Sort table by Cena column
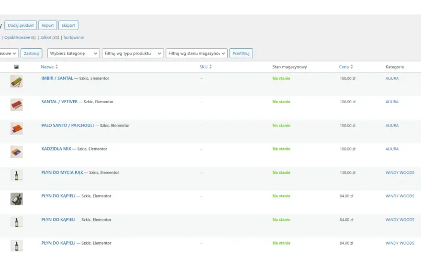Screen dimensions: 421x258 pos(344,67)
